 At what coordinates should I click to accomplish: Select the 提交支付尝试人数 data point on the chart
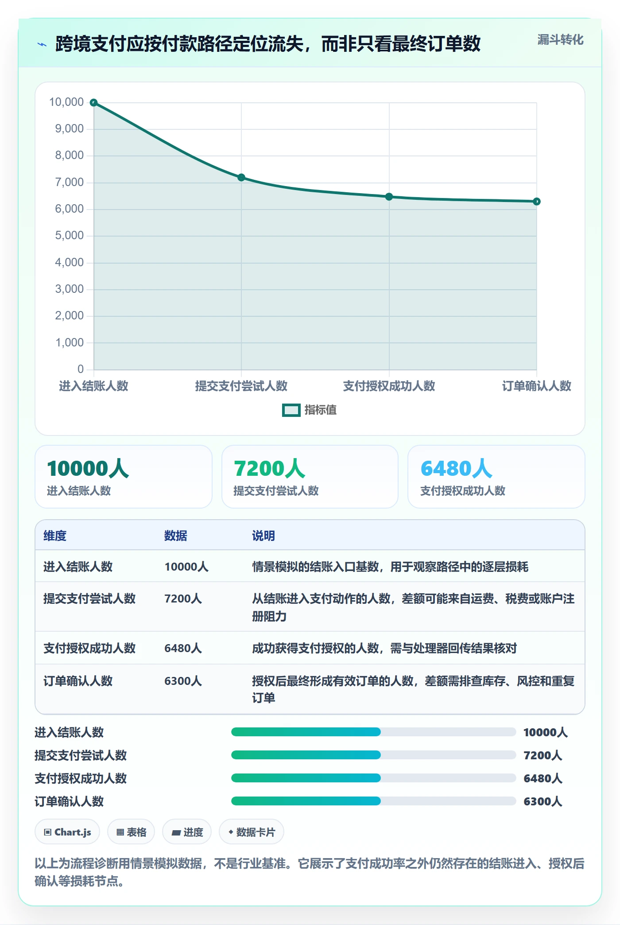click(x=241, y=178)
